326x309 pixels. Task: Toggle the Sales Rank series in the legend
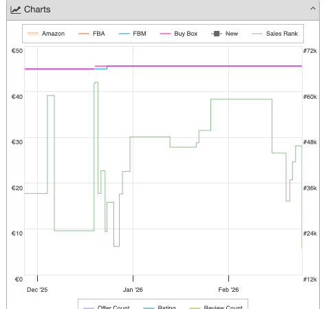pos(275,34)
